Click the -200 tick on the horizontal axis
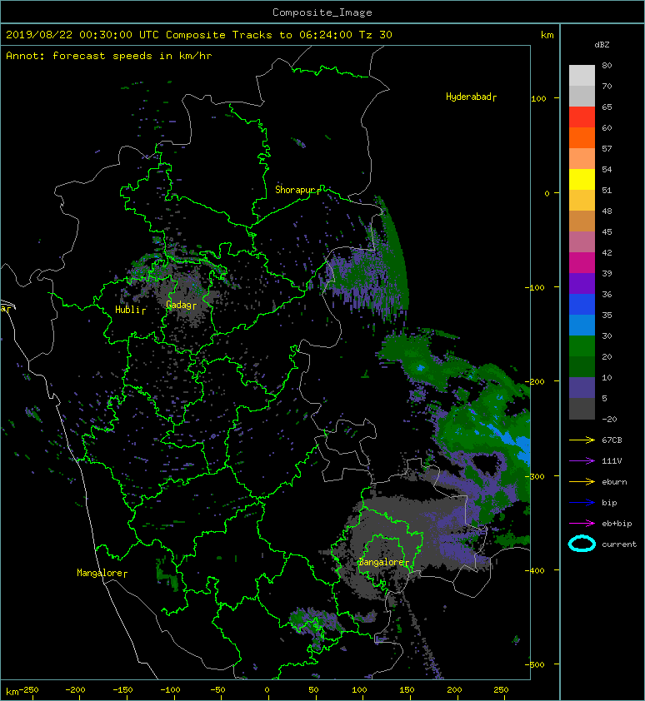Screen dimensions: 645x701 pos(75,690)
